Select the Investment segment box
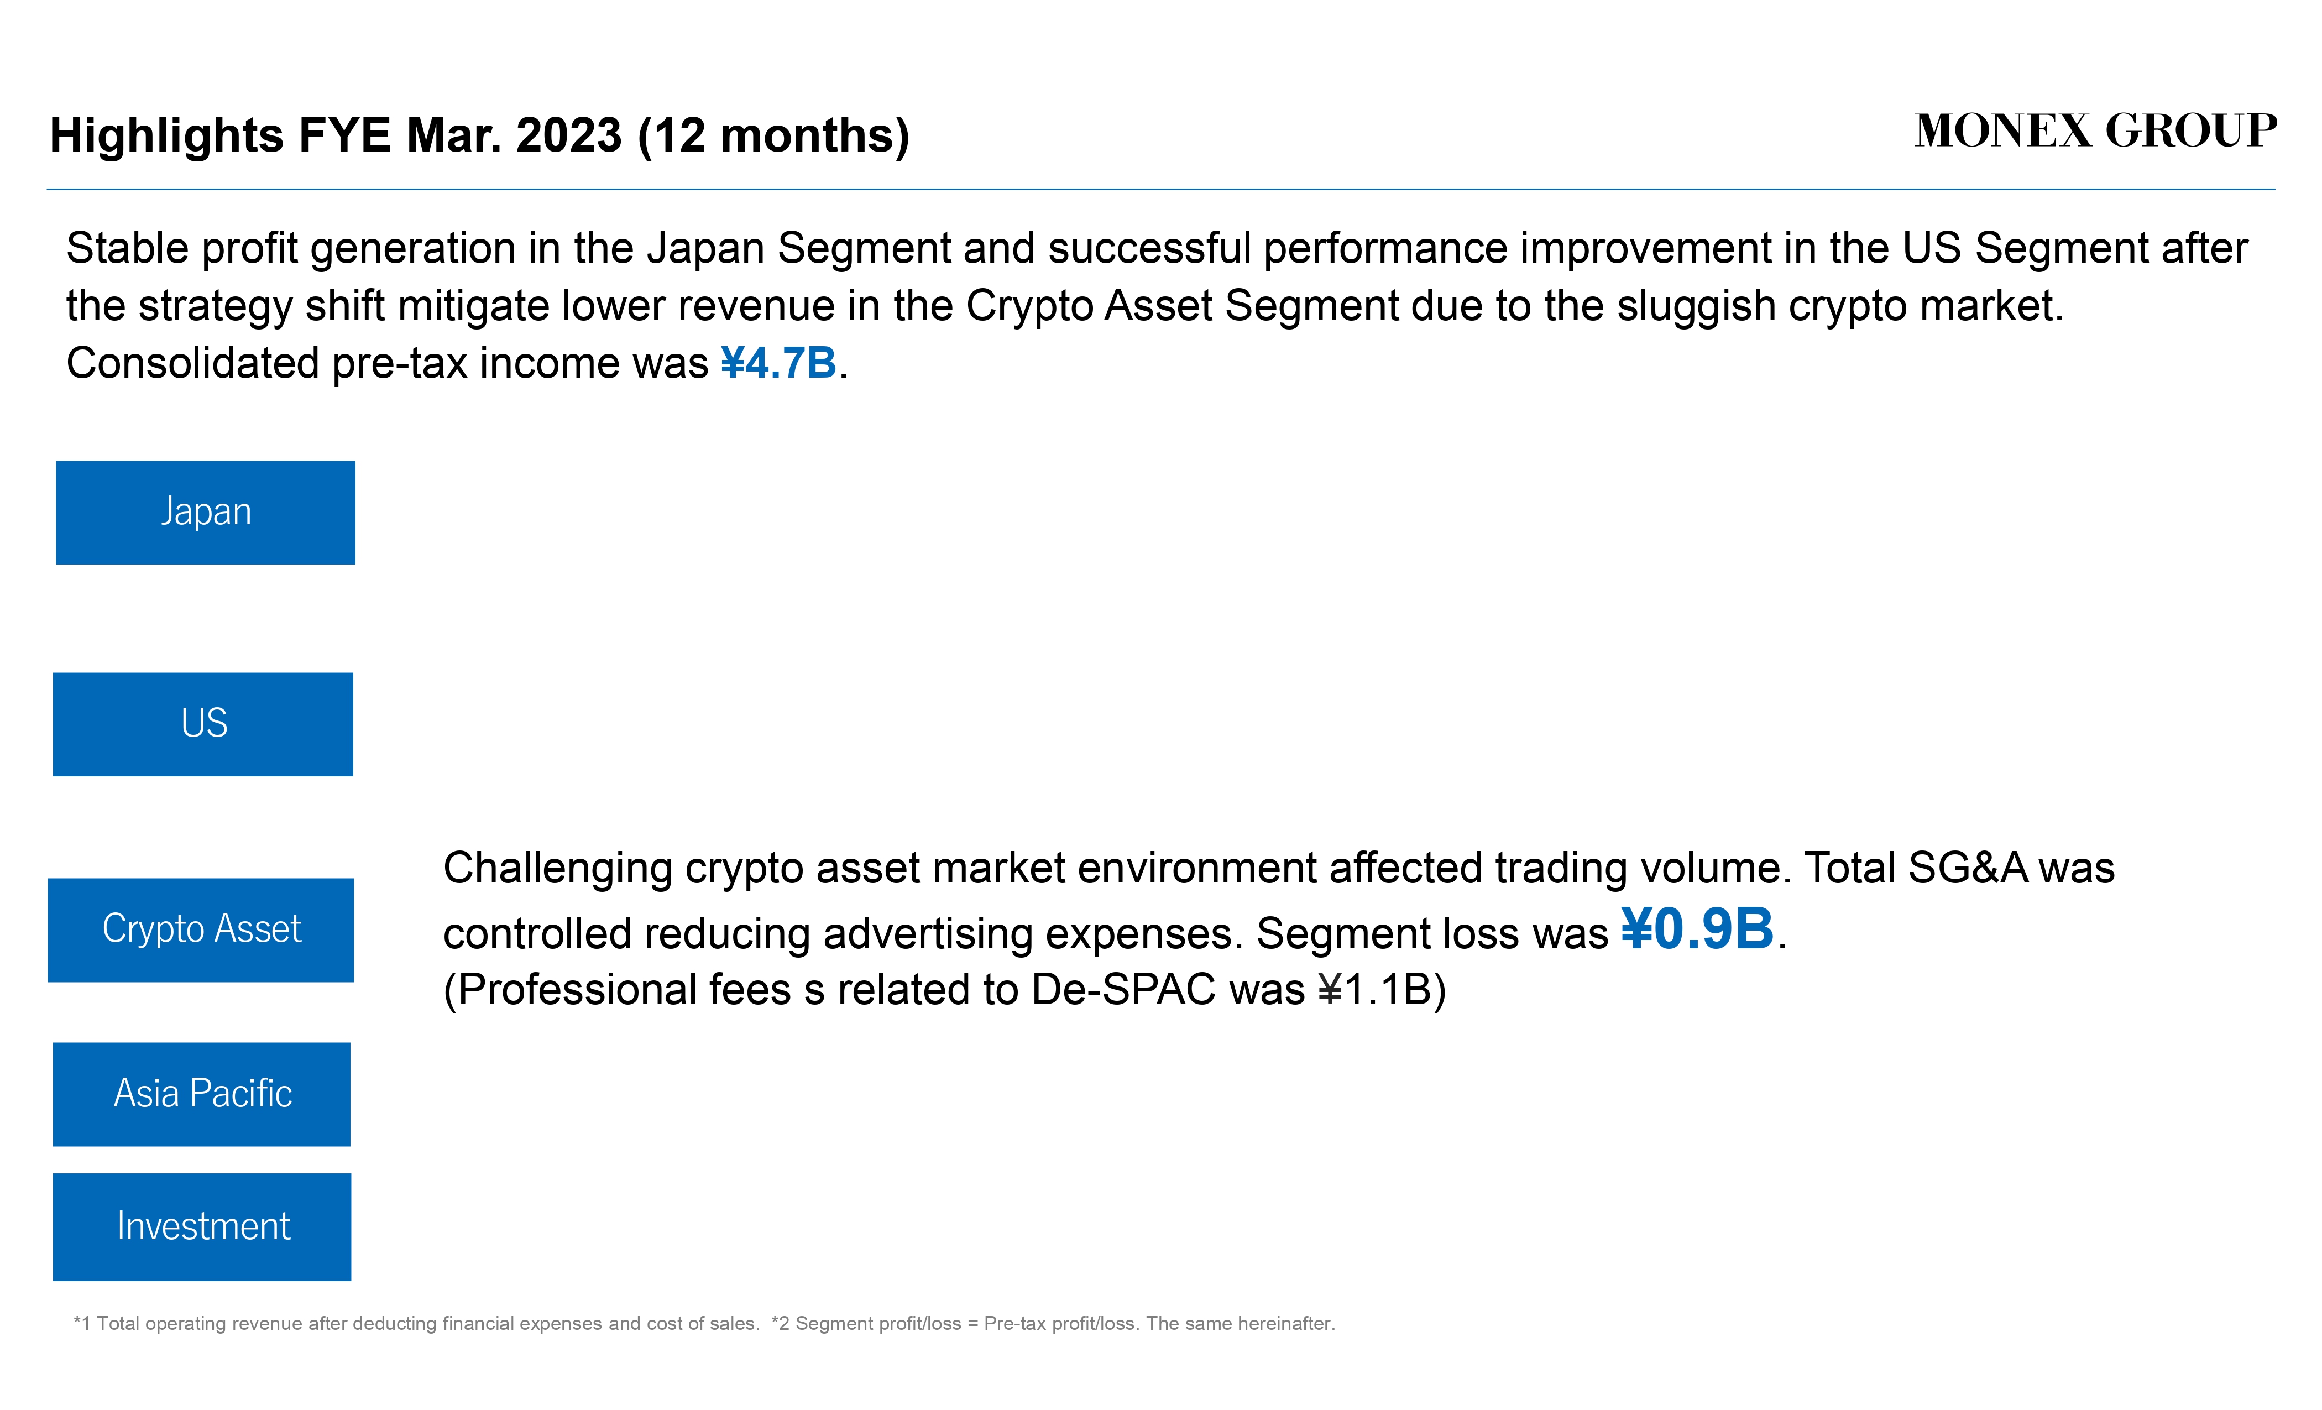Screen dimensions: 2322x1410 click(x=202, y=1227)
